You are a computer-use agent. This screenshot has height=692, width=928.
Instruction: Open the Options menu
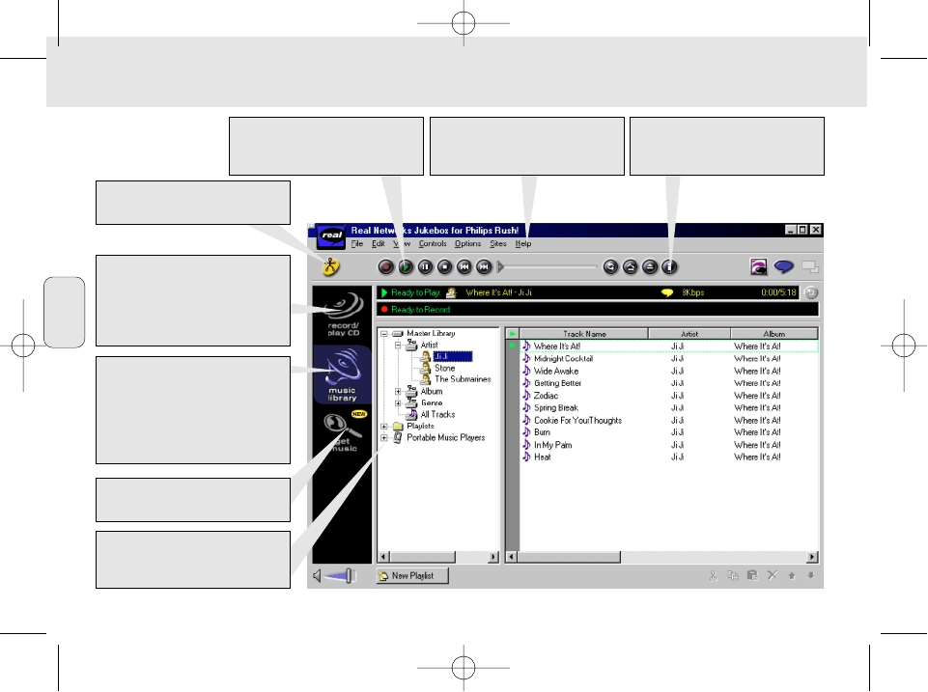(467, 243)
